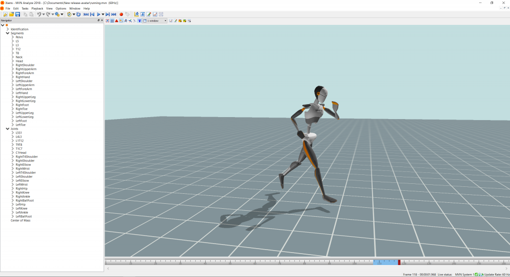Click the blue highlighted timeline selection
The height and width of the screenshot is (277, 510).
[385, 263]
